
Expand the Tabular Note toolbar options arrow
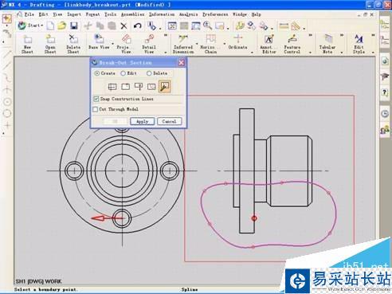342,53
